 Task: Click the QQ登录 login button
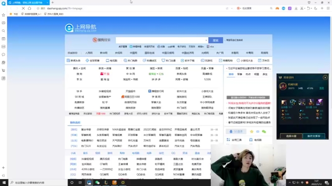(x=236, y=131)
